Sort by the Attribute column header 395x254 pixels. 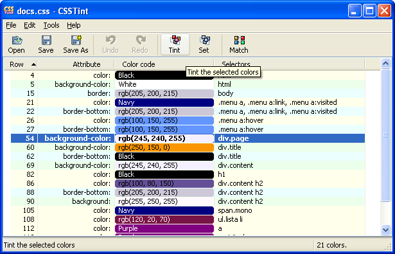pyautogui.click(x=76, y=64)
